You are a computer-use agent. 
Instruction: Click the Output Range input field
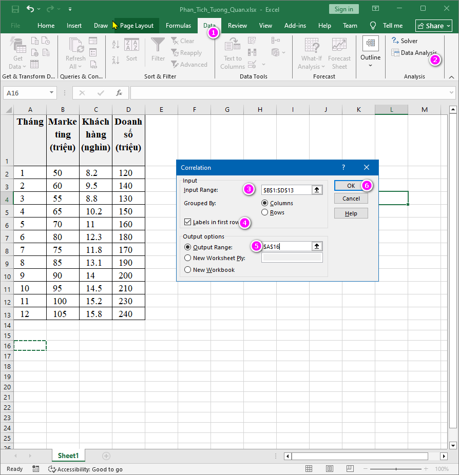[289, 246]
